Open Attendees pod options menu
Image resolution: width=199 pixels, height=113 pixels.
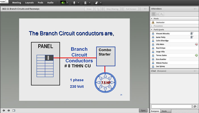click(x=195, y=9)
